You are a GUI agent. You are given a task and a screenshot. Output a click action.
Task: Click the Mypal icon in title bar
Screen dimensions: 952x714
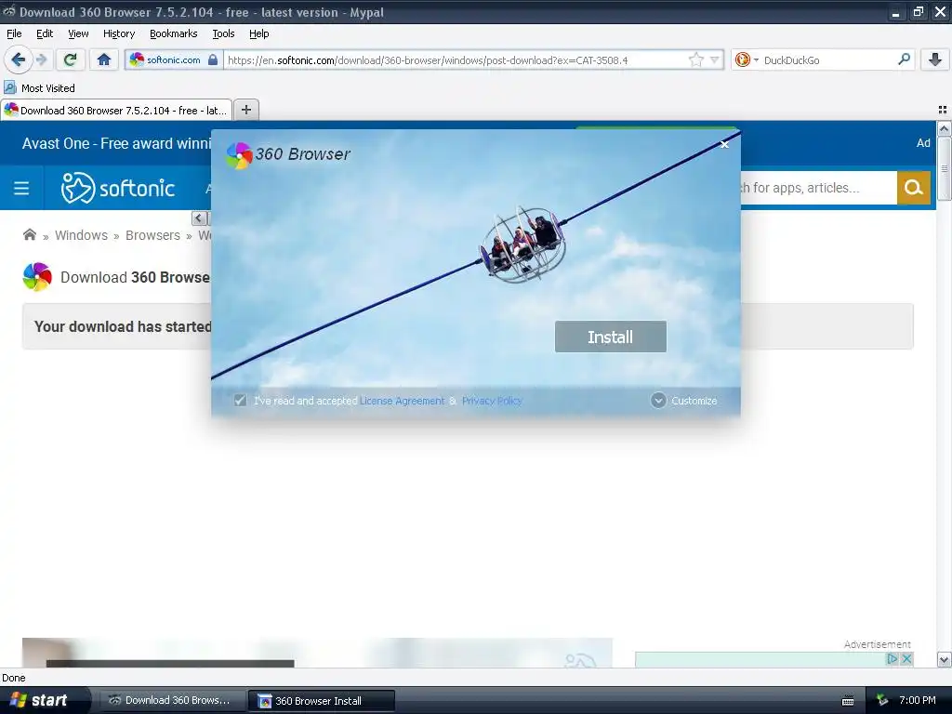click(x=9, y=11)
